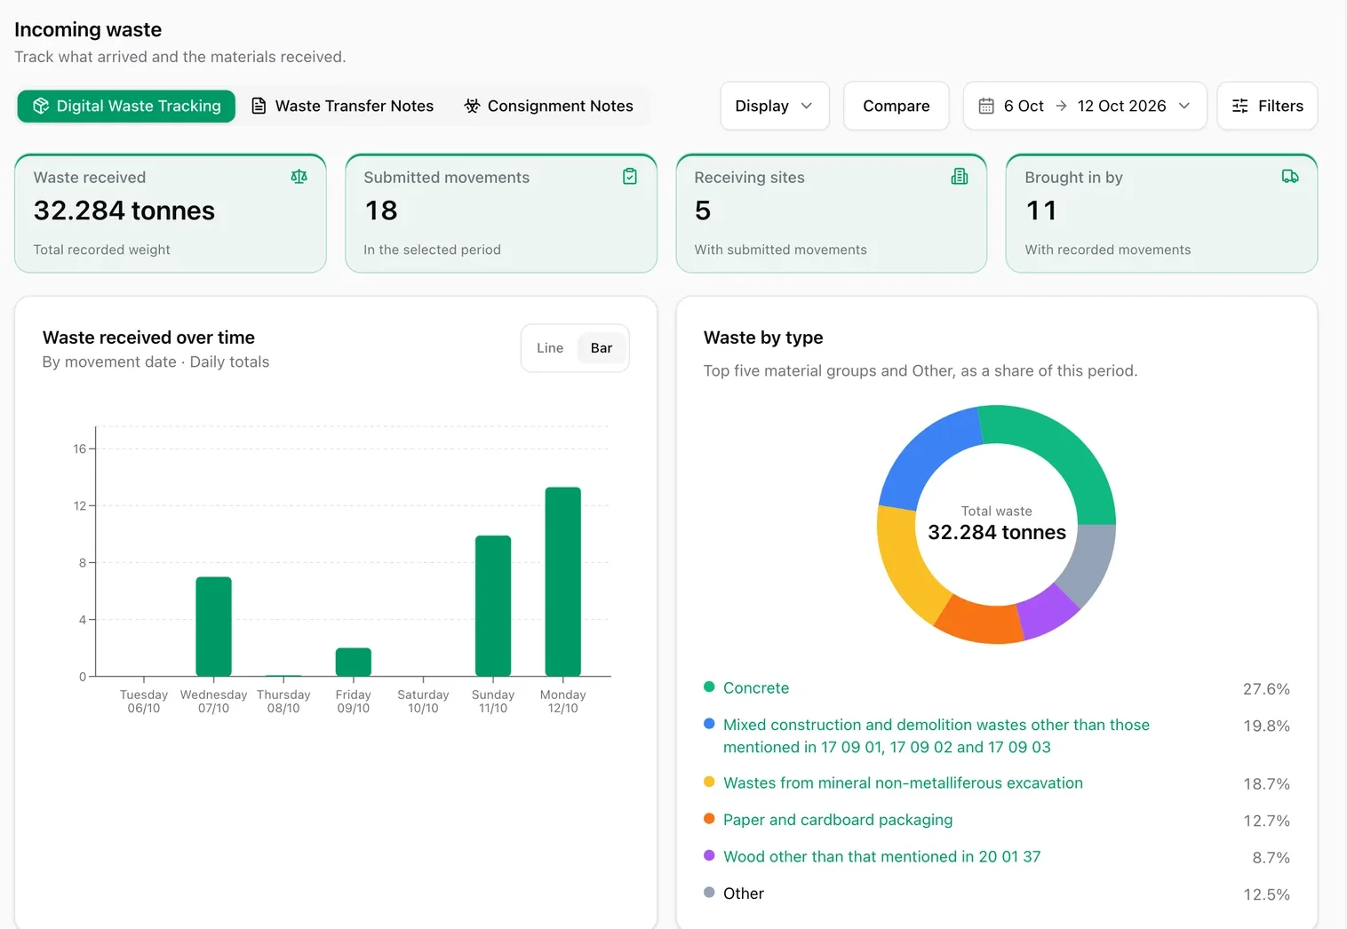Click the 12.5% Other percentage
Viewport: 1347px width, 929px height.
click(x=1266, y=894)
